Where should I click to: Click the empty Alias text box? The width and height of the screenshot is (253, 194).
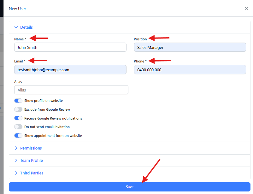coord(71,90)
